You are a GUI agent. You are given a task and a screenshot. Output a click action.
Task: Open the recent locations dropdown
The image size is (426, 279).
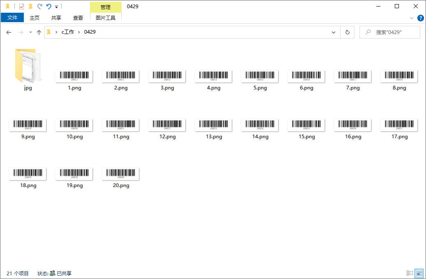click(x=30, y=32)
